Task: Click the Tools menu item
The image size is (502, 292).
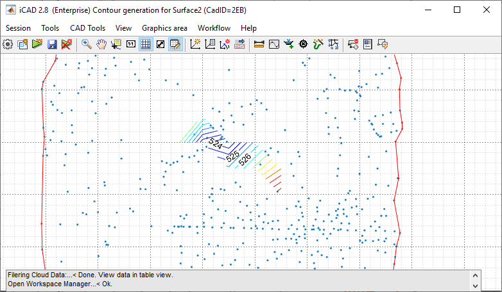Action: 50,28
